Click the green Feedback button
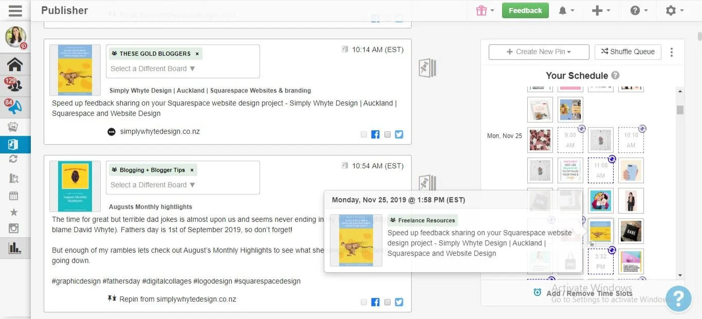 [525, 10]
